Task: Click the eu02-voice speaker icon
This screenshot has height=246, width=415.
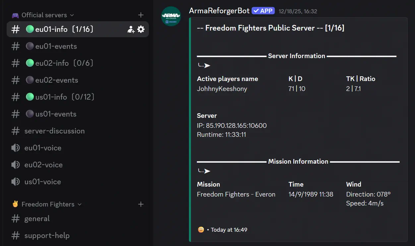Action: pos(16,165)
